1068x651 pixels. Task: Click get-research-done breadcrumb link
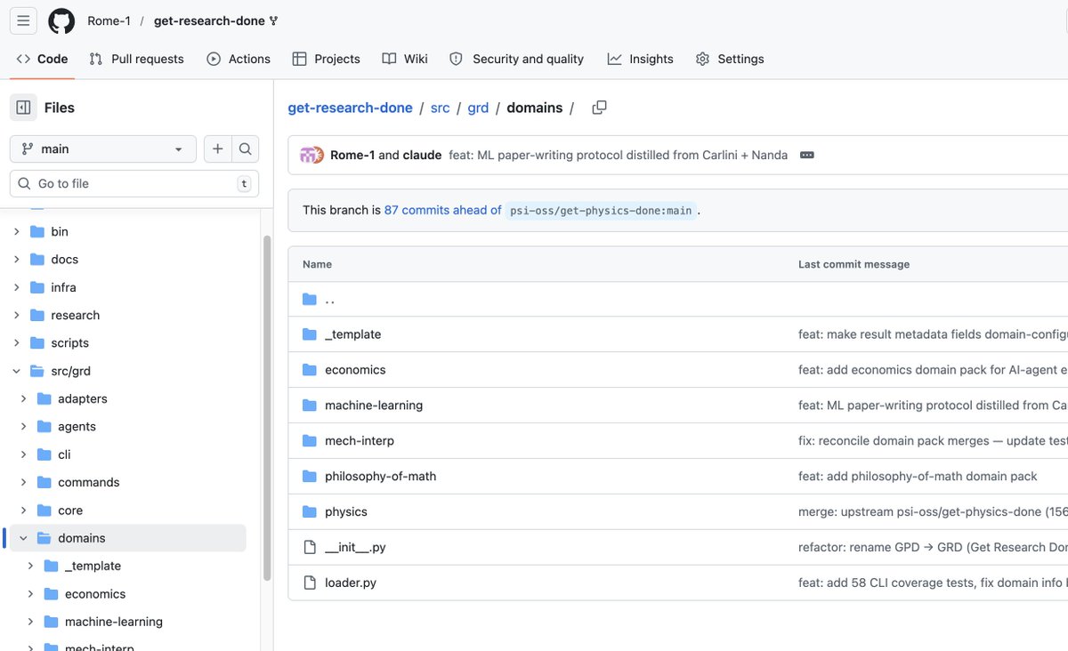pyautogui.click(x=350, y=108)
